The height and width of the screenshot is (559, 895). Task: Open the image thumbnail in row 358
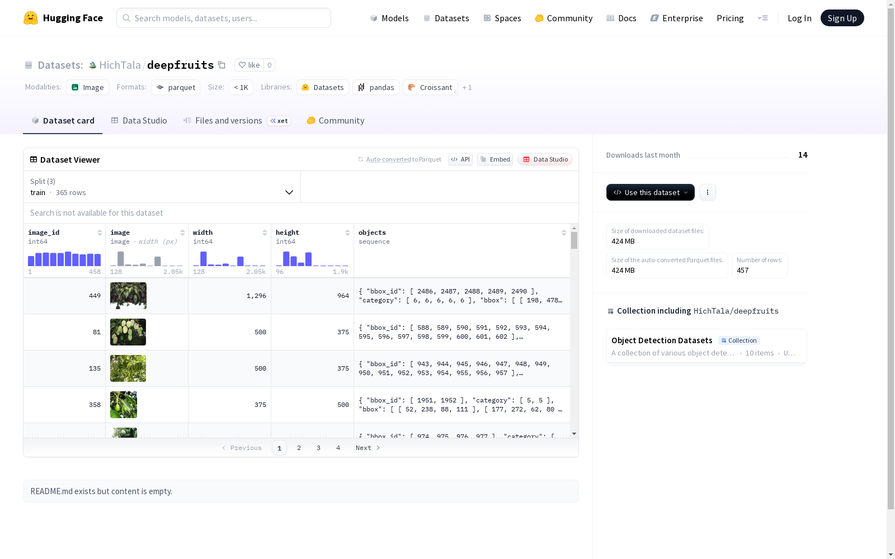[124, 405]
